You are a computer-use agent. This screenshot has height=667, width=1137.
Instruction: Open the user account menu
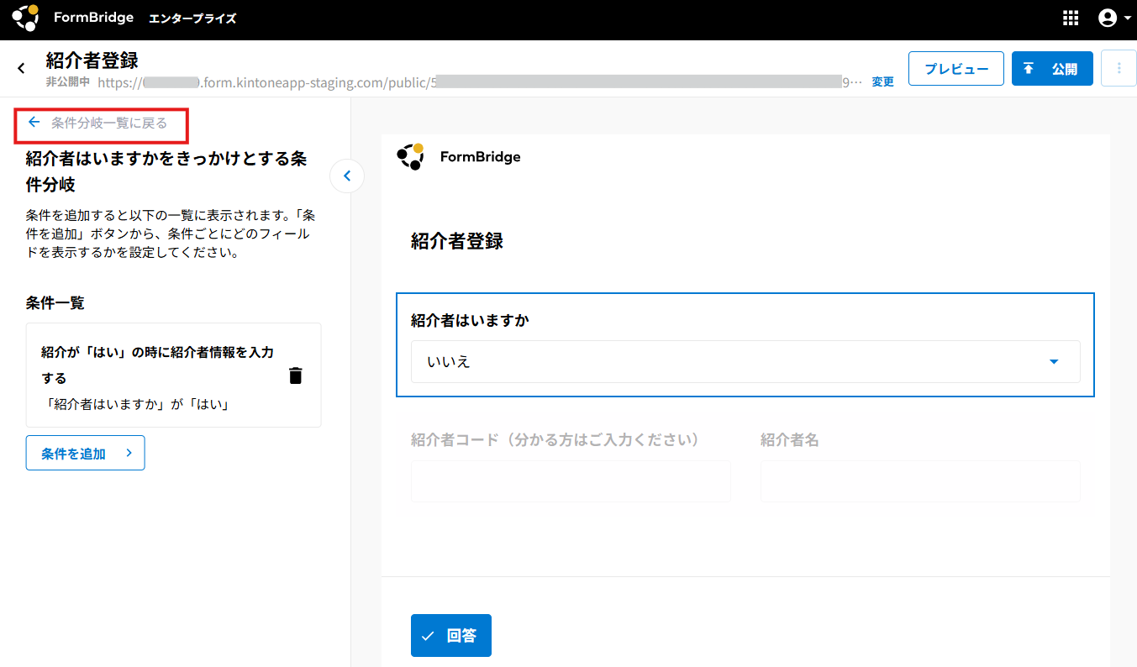[x=1108, y=18]
